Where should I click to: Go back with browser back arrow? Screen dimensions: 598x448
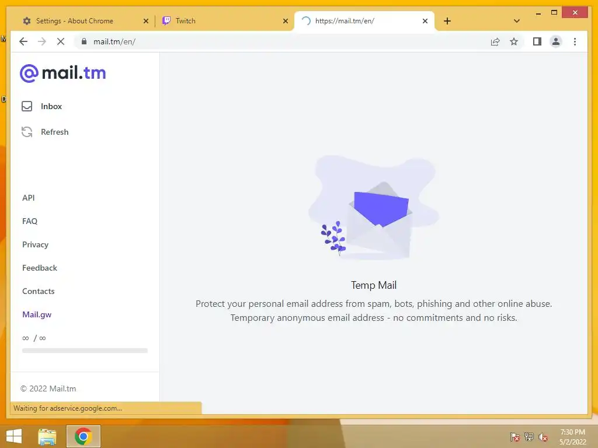(23, 41)
